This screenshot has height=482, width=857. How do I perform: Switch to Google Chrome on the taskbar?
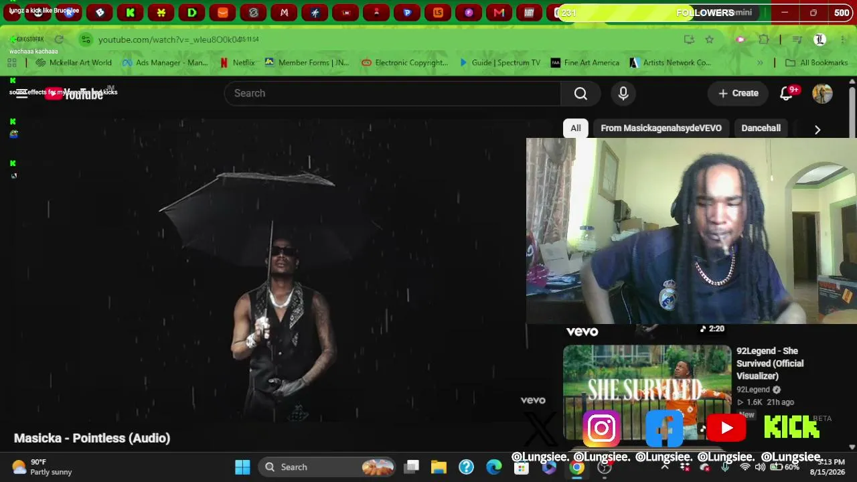point(576,467)
